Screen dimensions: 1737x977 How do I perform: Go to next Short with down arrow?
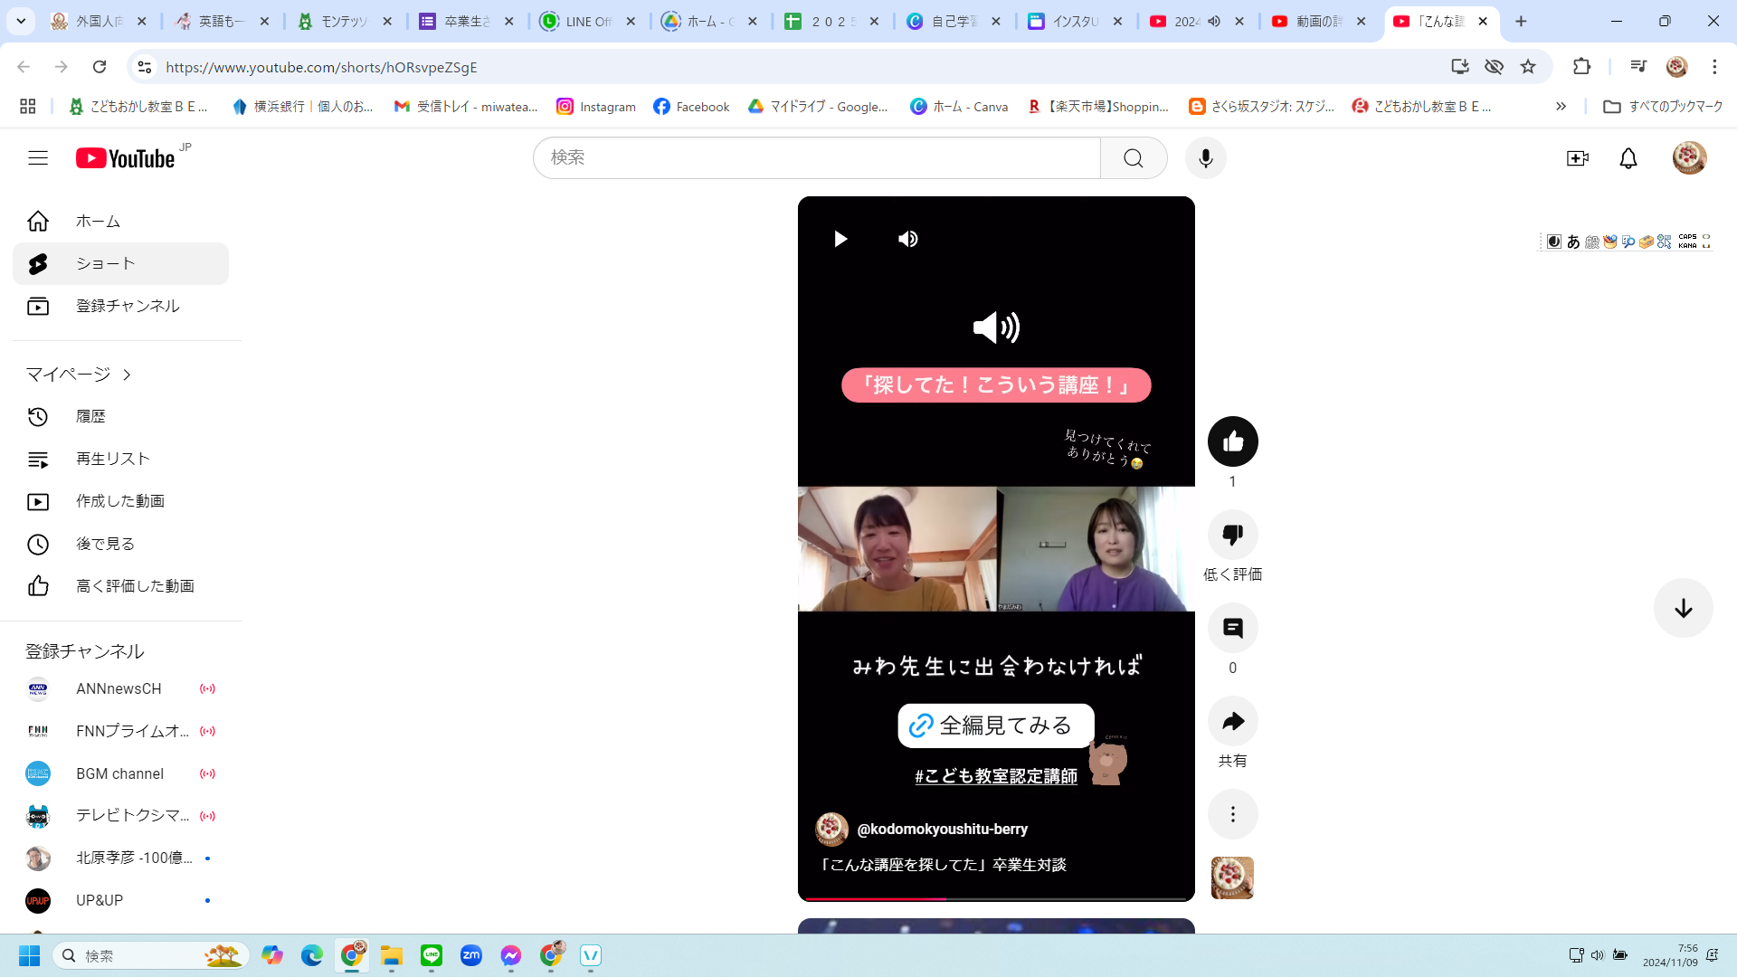pyautogui.click(x=1683, y=608)
